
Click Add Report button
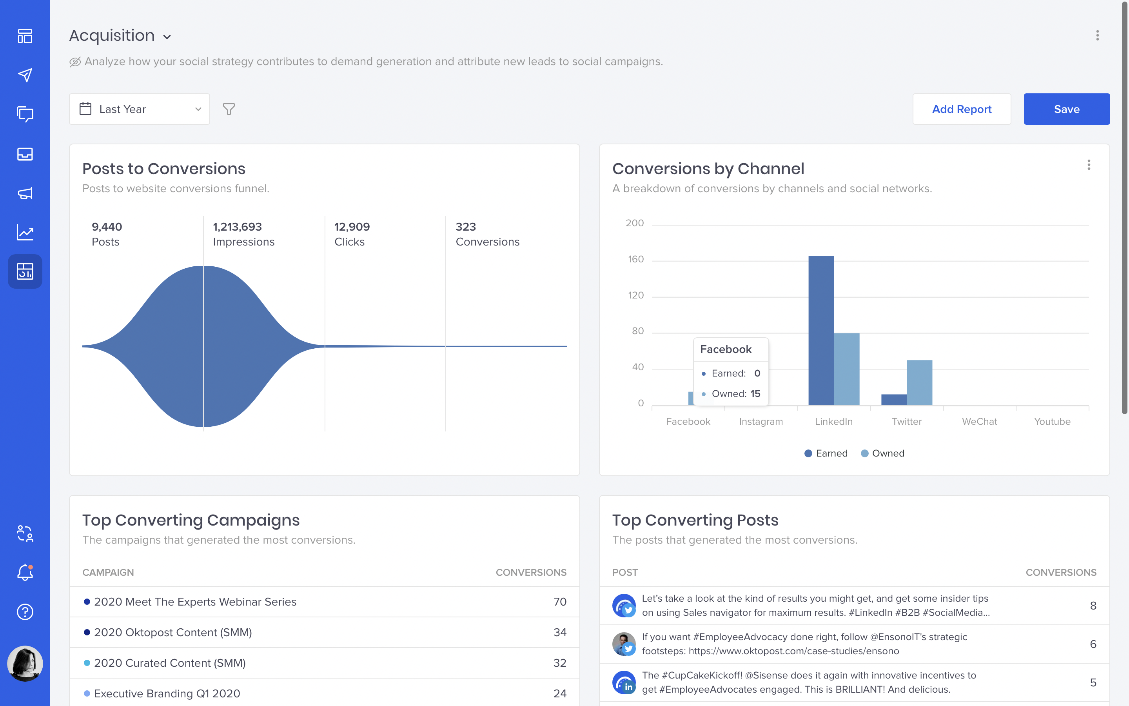(x=962, y=109)
